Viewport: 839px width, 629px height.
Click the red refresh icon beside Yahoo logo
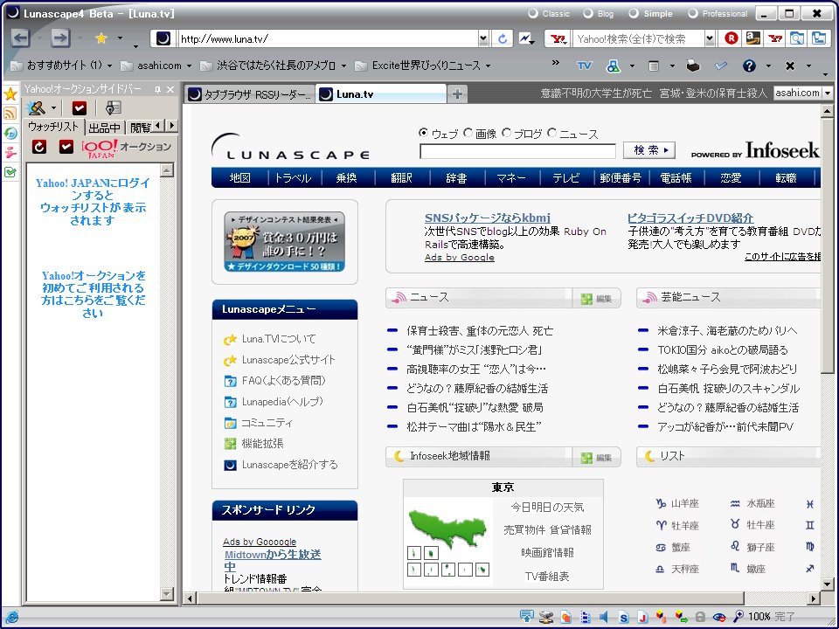pyautogui.click(x=39, y=146)
